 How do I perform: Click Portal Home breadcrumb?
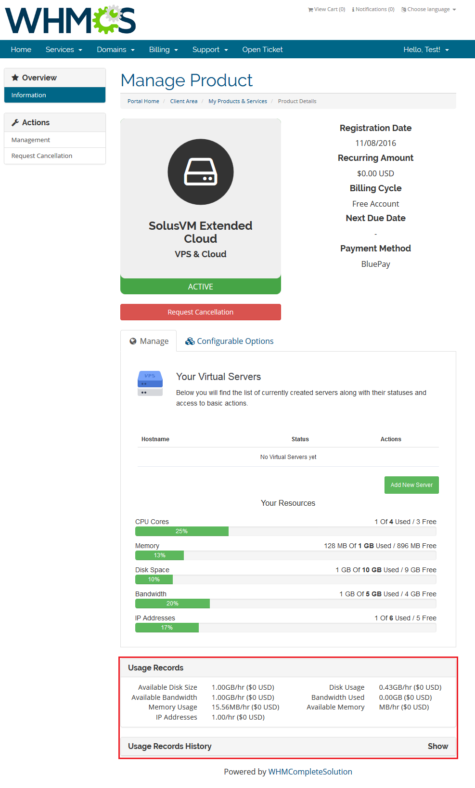143,101
